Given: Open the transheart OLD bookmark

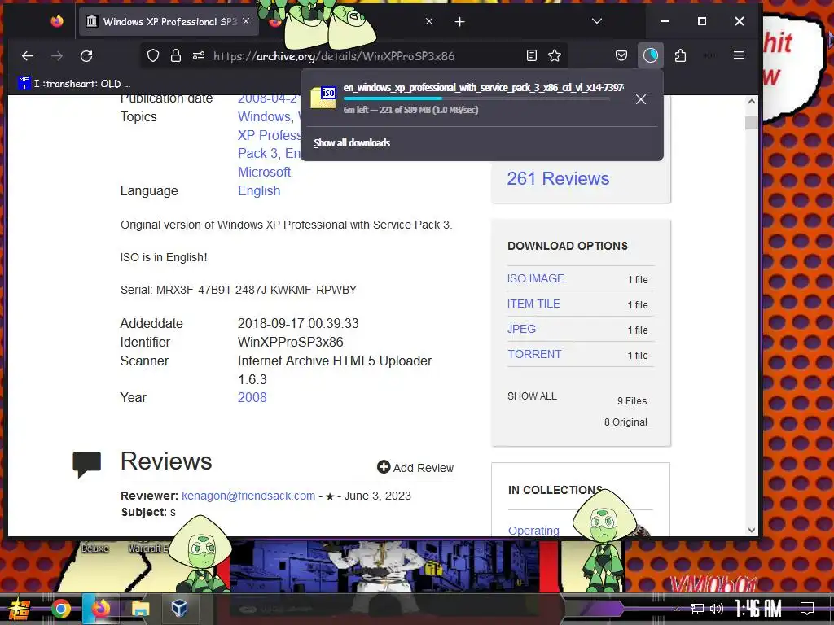Looking at the screenshot, I should (74, 84).
